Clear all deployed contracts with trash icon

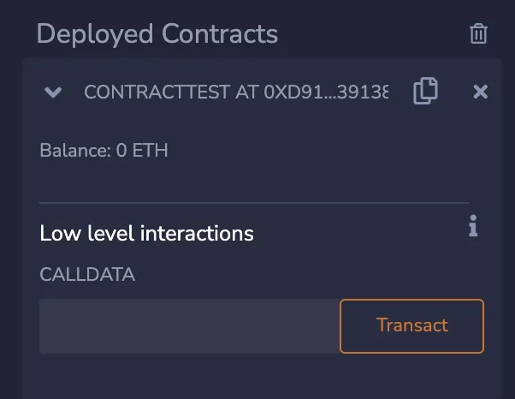pyautogui.click(x=478, y=34)
